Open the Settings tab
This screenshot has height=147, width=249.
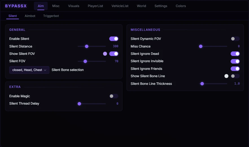(x=161, y=6)
